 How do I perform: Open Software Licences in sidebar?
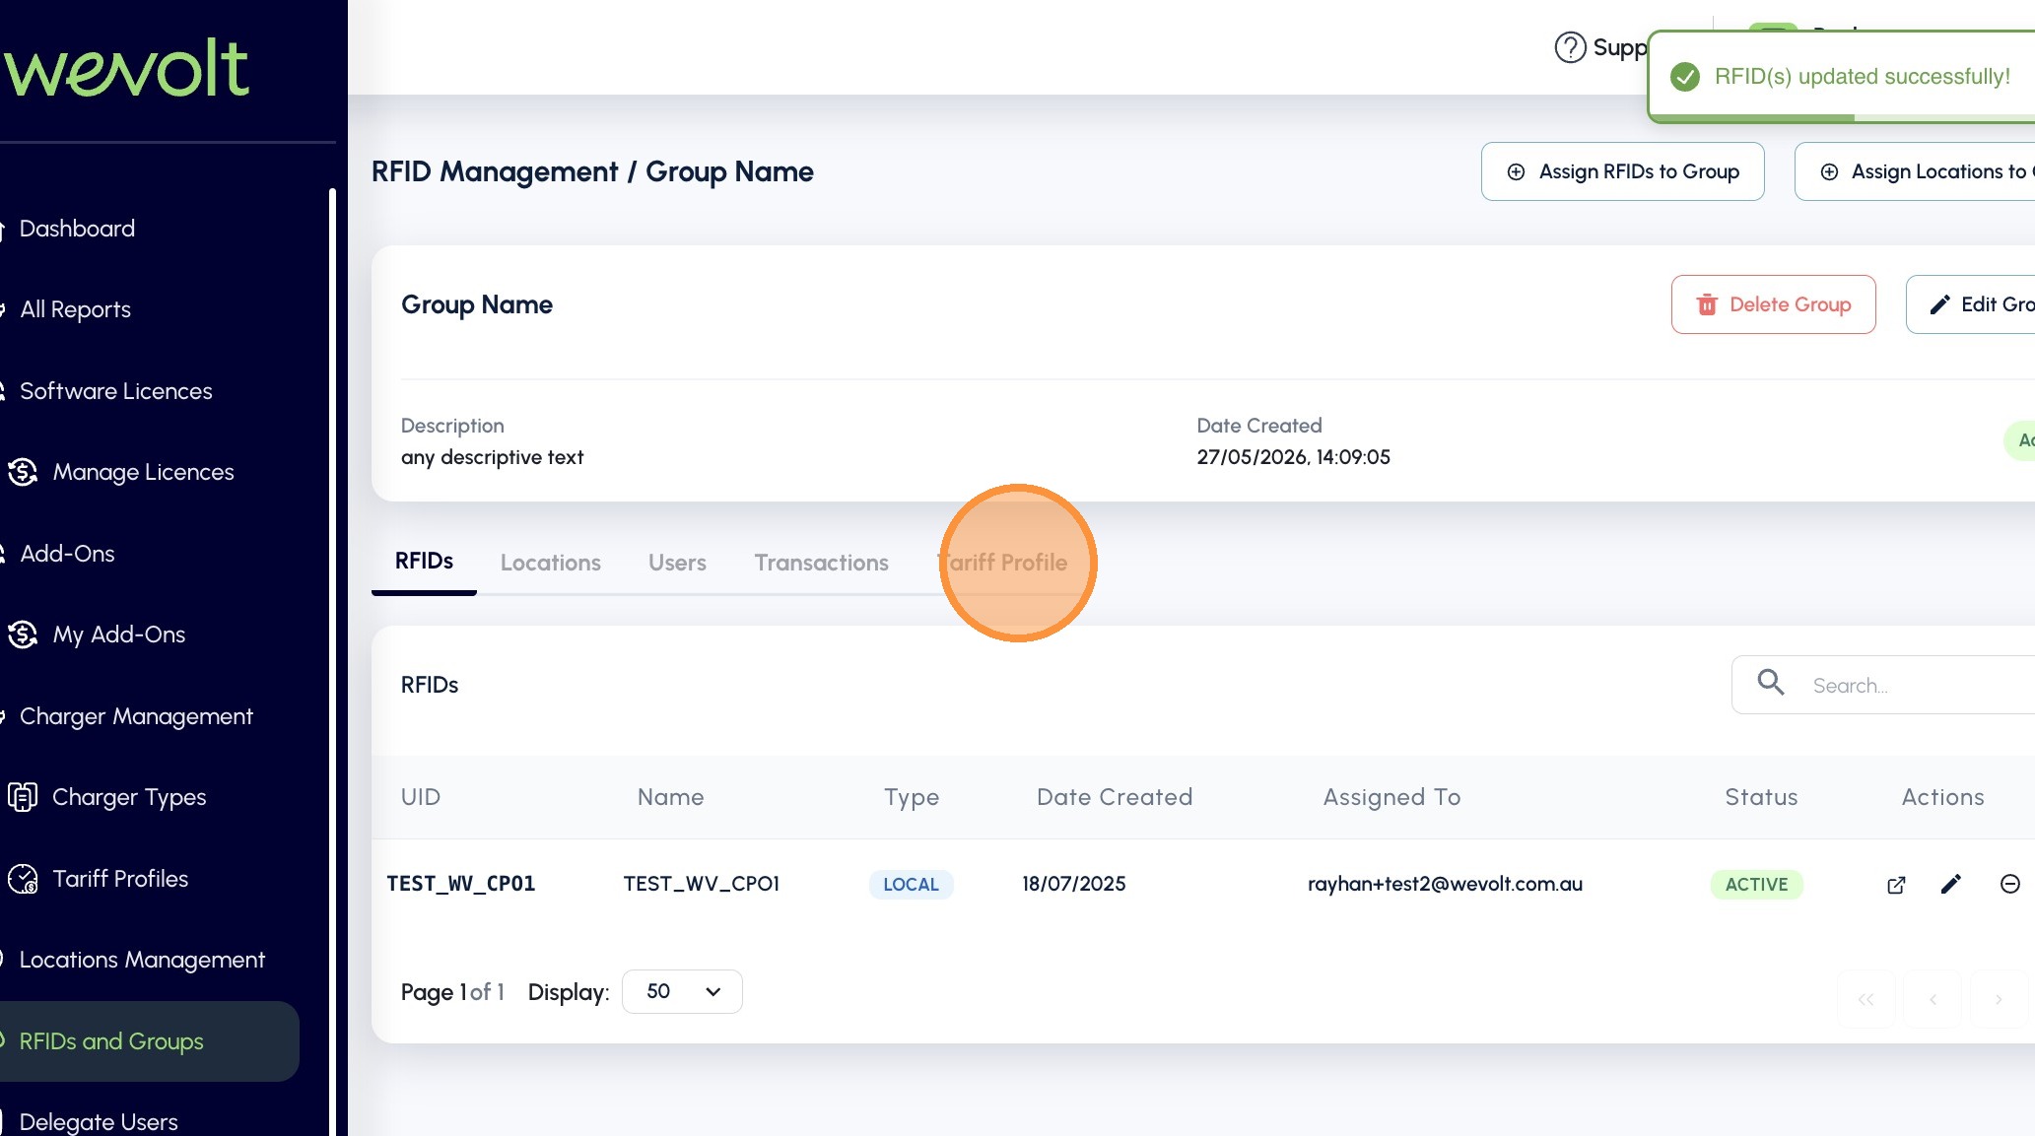point(115,391)
